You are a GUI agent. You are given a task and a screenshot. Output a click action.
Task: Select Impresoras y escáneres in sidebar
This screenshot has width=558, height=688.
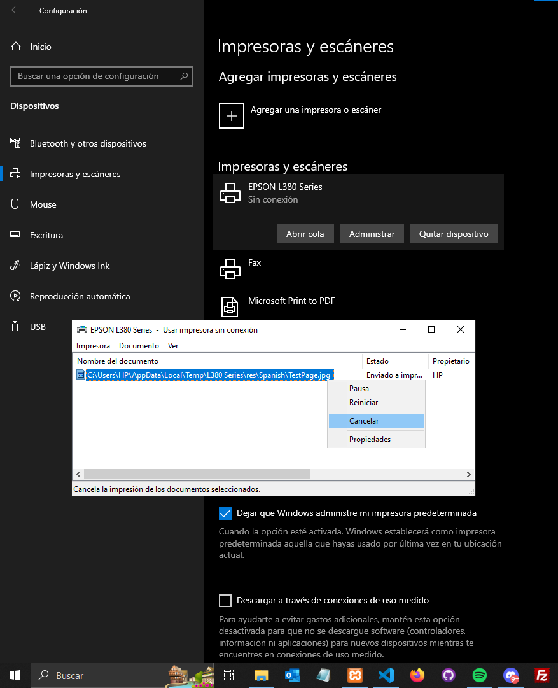[75, 174]
